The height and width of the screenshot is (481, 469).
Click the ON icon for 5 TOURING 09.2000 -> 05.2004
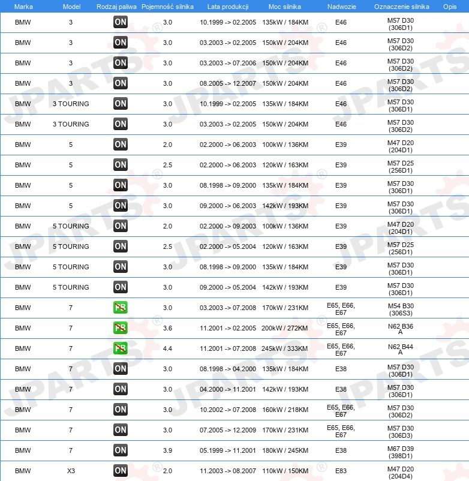pos(120,287)
